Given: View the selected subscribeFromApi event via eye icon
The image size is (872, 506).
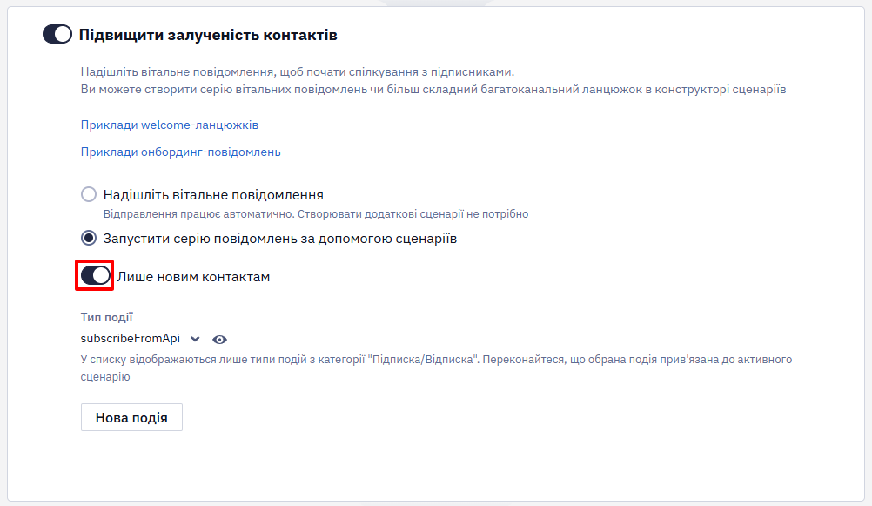Looking at the screenshot, I should coord(219,339).
